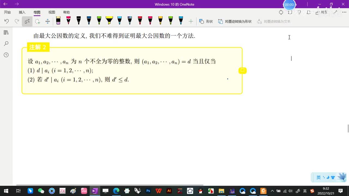349x196 pixels.
Task: Click the Undo arrow in the toolbar
Action: point(7,21)
